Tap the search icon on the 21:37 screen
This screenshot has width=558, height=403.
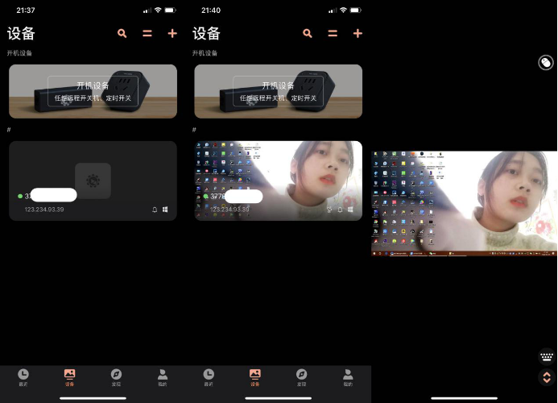pos(122,34)
